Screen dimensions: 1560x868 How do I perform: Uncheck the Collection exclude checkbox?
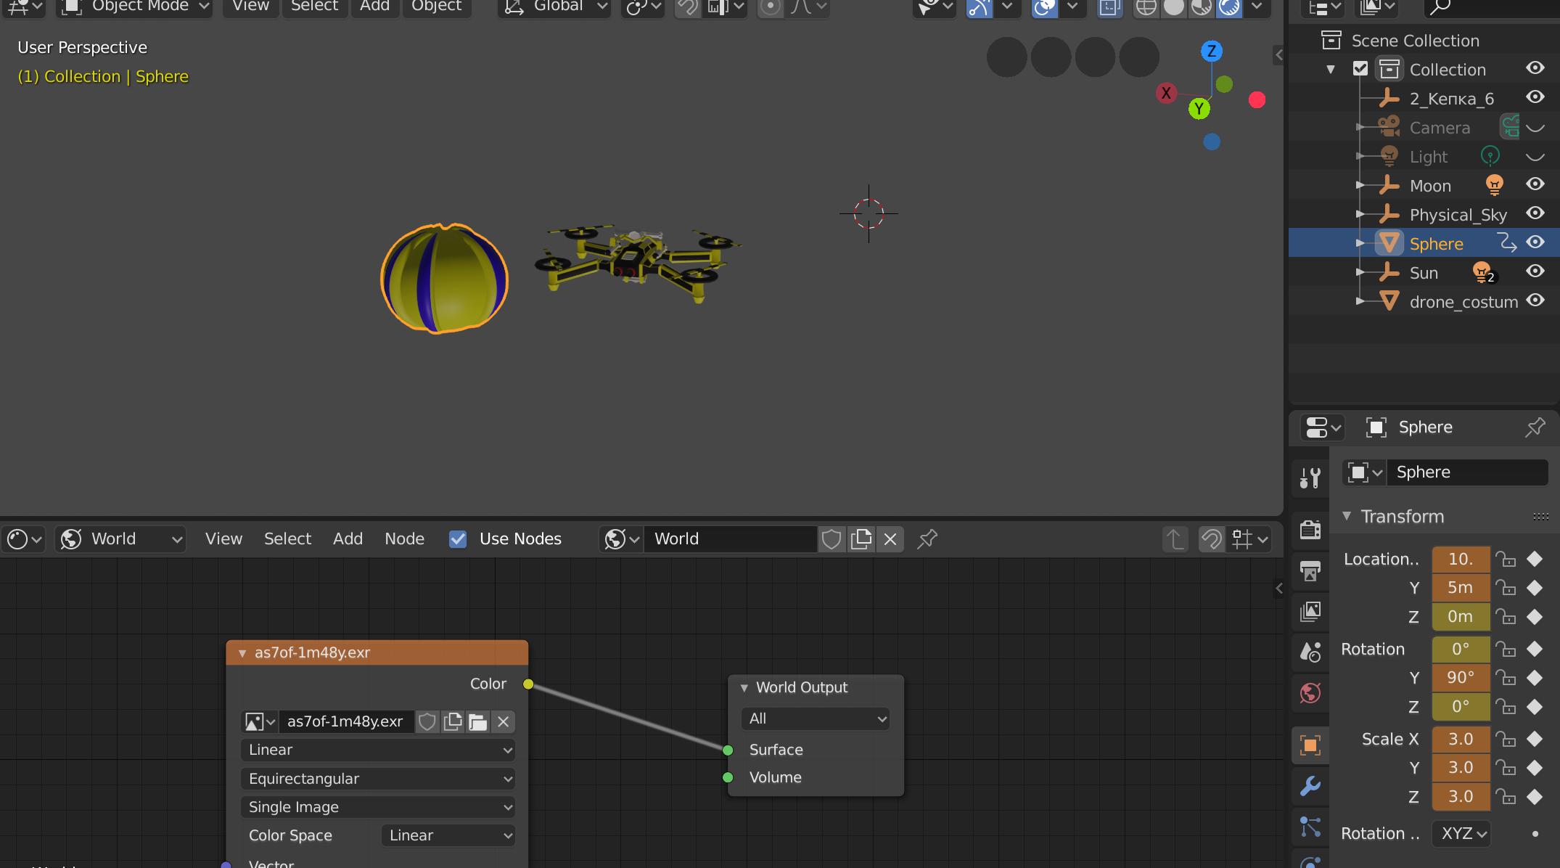[1360, 69]
